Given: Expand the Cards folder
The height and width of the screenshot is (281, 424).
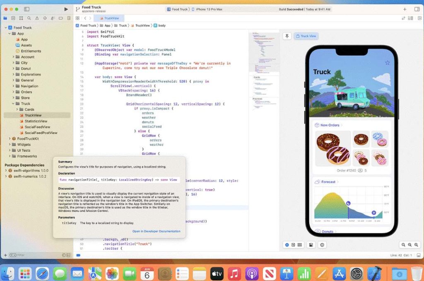Looking at the screenshot, I should point(17,109).
